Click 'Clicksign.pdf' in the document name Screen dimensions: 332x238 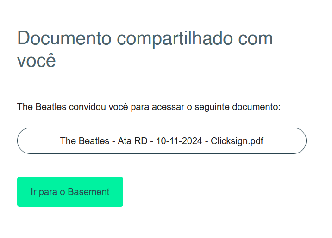click(237, 141)
